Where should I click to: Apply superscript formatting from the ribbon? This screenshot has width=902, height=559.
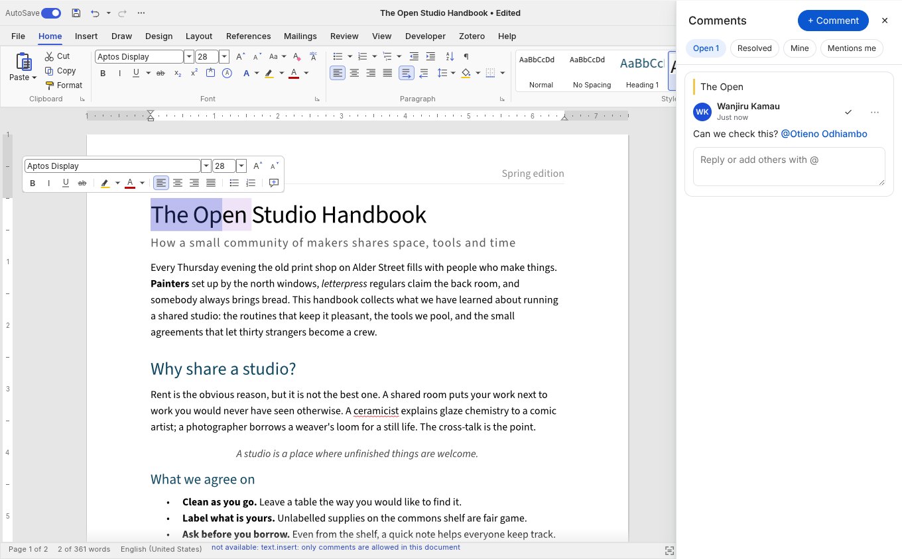[x=194, y=74]
